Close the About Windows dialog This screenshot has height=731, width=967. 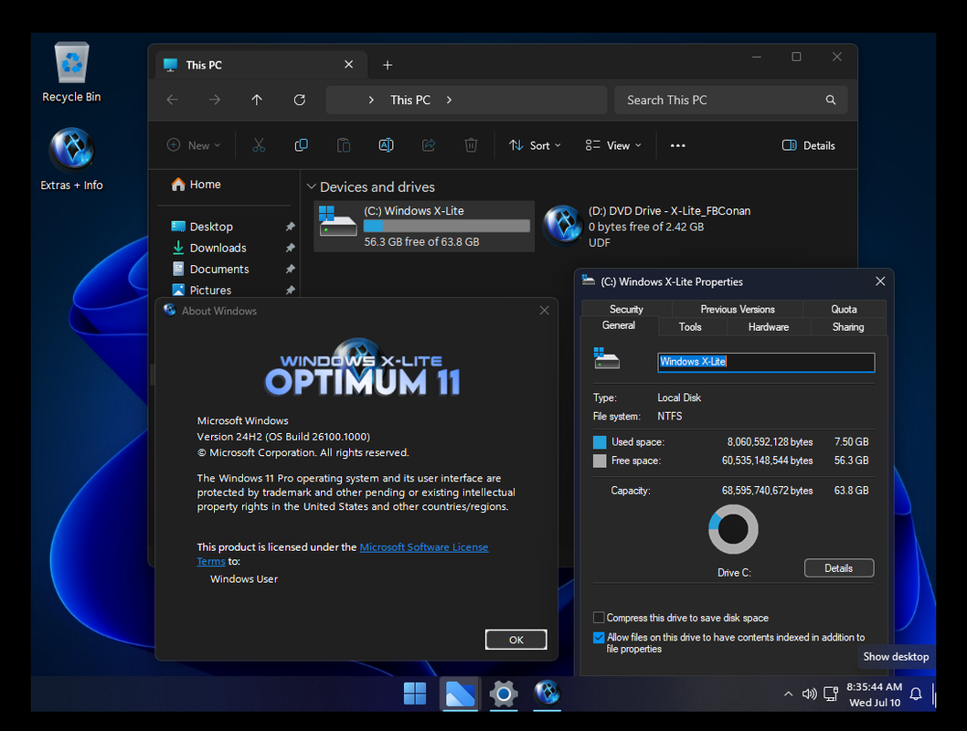coord(544,311)
